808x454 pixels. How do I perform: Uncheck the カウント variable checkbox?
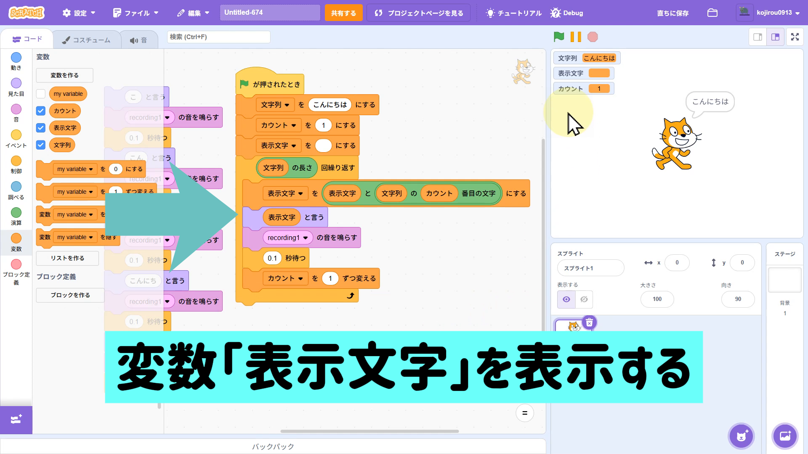pyautogui.click(x=41, y=111)
